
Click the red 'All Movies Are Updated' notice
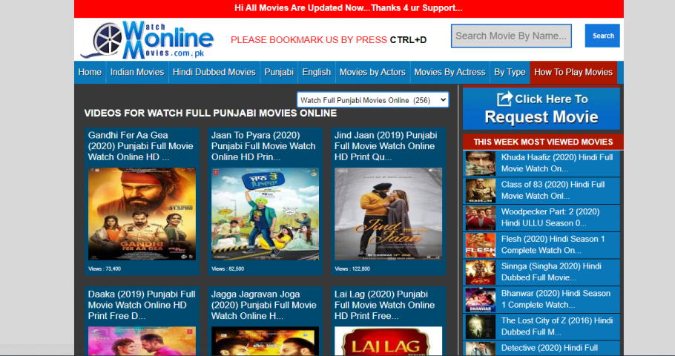tap(349, 8)
